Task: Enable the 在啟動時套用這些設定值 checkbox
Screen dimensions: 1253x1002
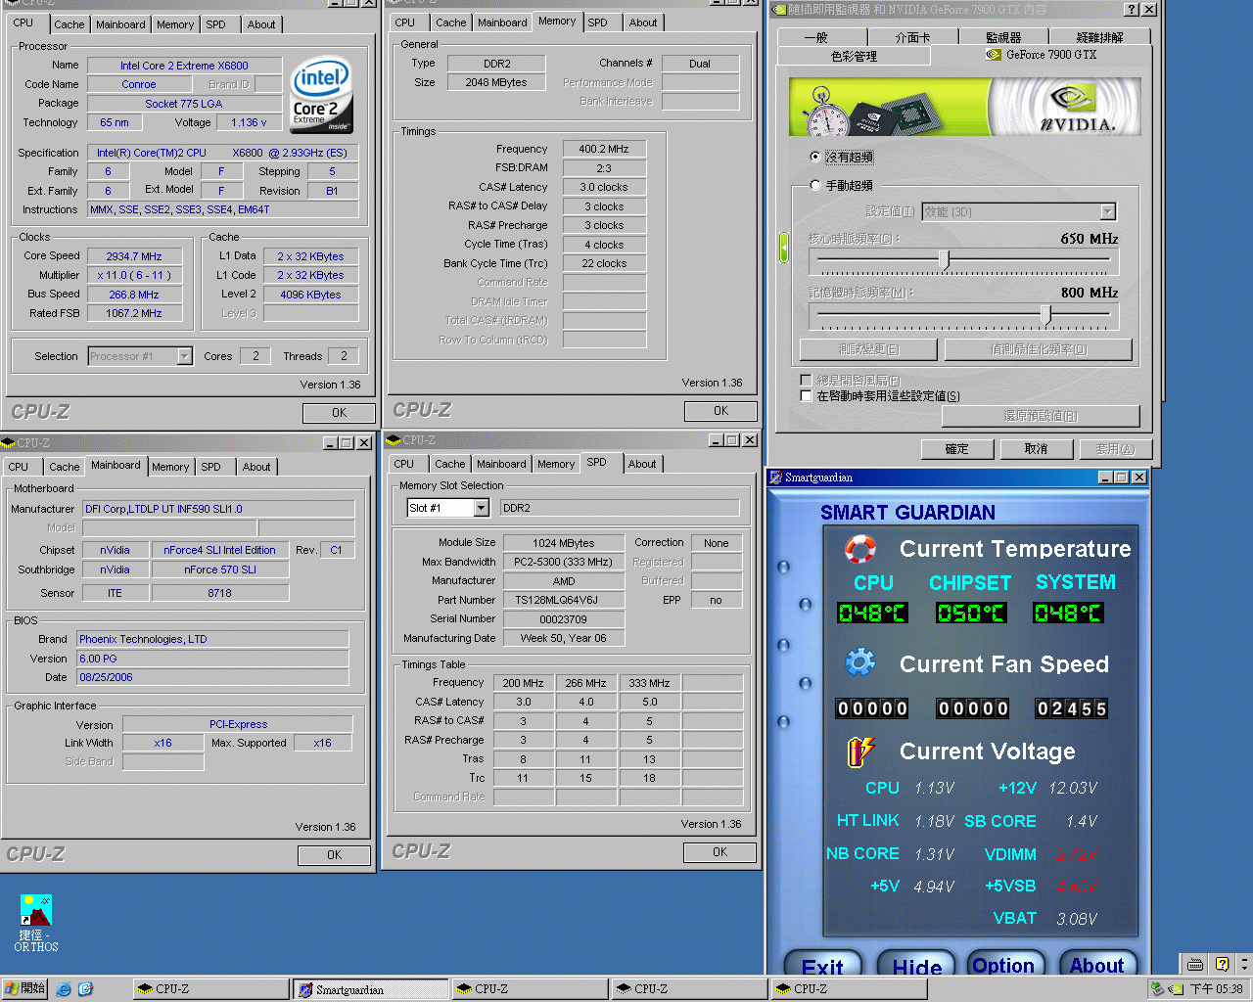Action: pos(806,395)
